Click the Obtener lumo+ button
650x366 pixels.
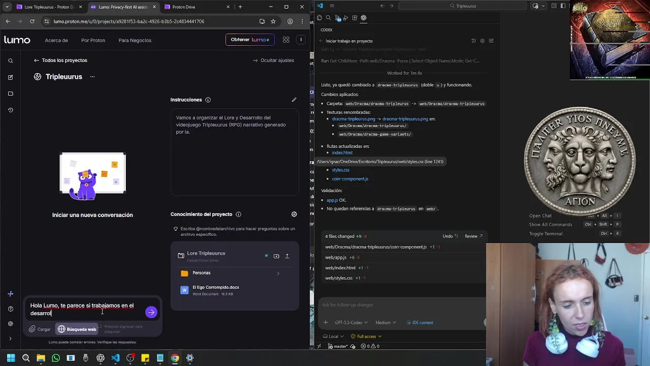tap(250, 40)
